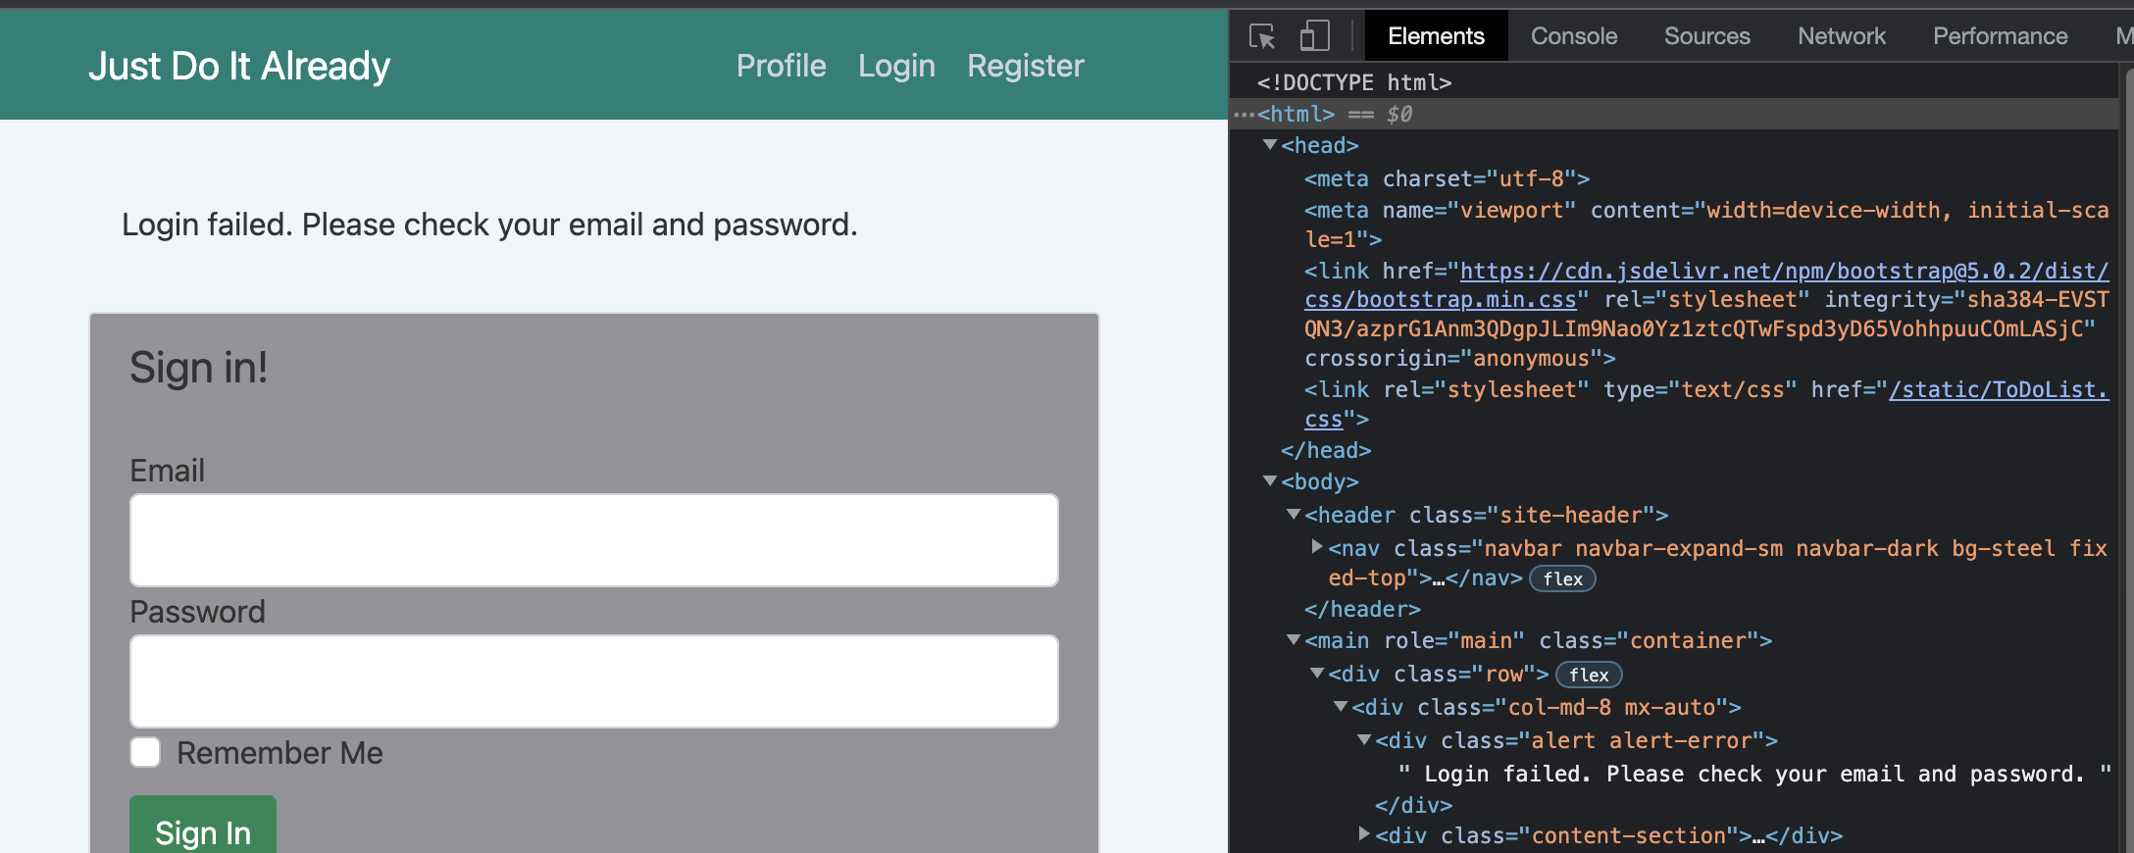Select the closing header tag line
Viewport: 2134px width, 853px height.
pos(1362,609)
